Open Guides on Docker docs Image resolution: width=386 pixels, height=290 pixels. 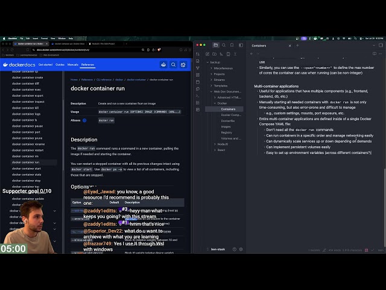click(60, 65)
